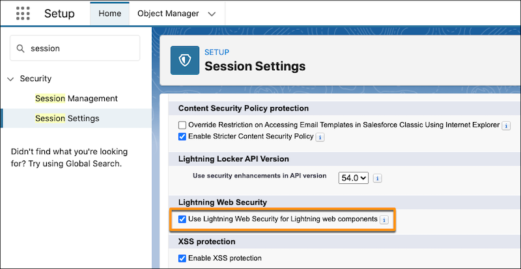Collapse the Security section in sidebar

coord(10,79)
